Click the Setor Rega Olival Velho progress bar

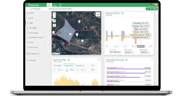click(129, 77)
